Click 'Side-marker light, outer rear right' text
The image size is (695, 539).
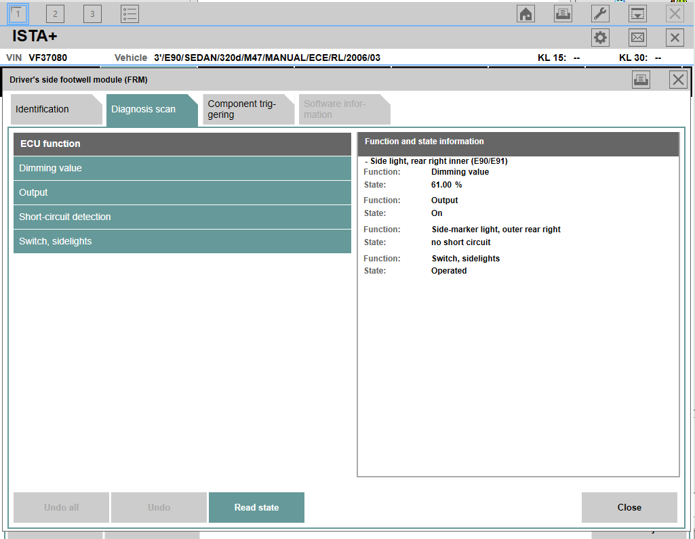coord(496,230)
